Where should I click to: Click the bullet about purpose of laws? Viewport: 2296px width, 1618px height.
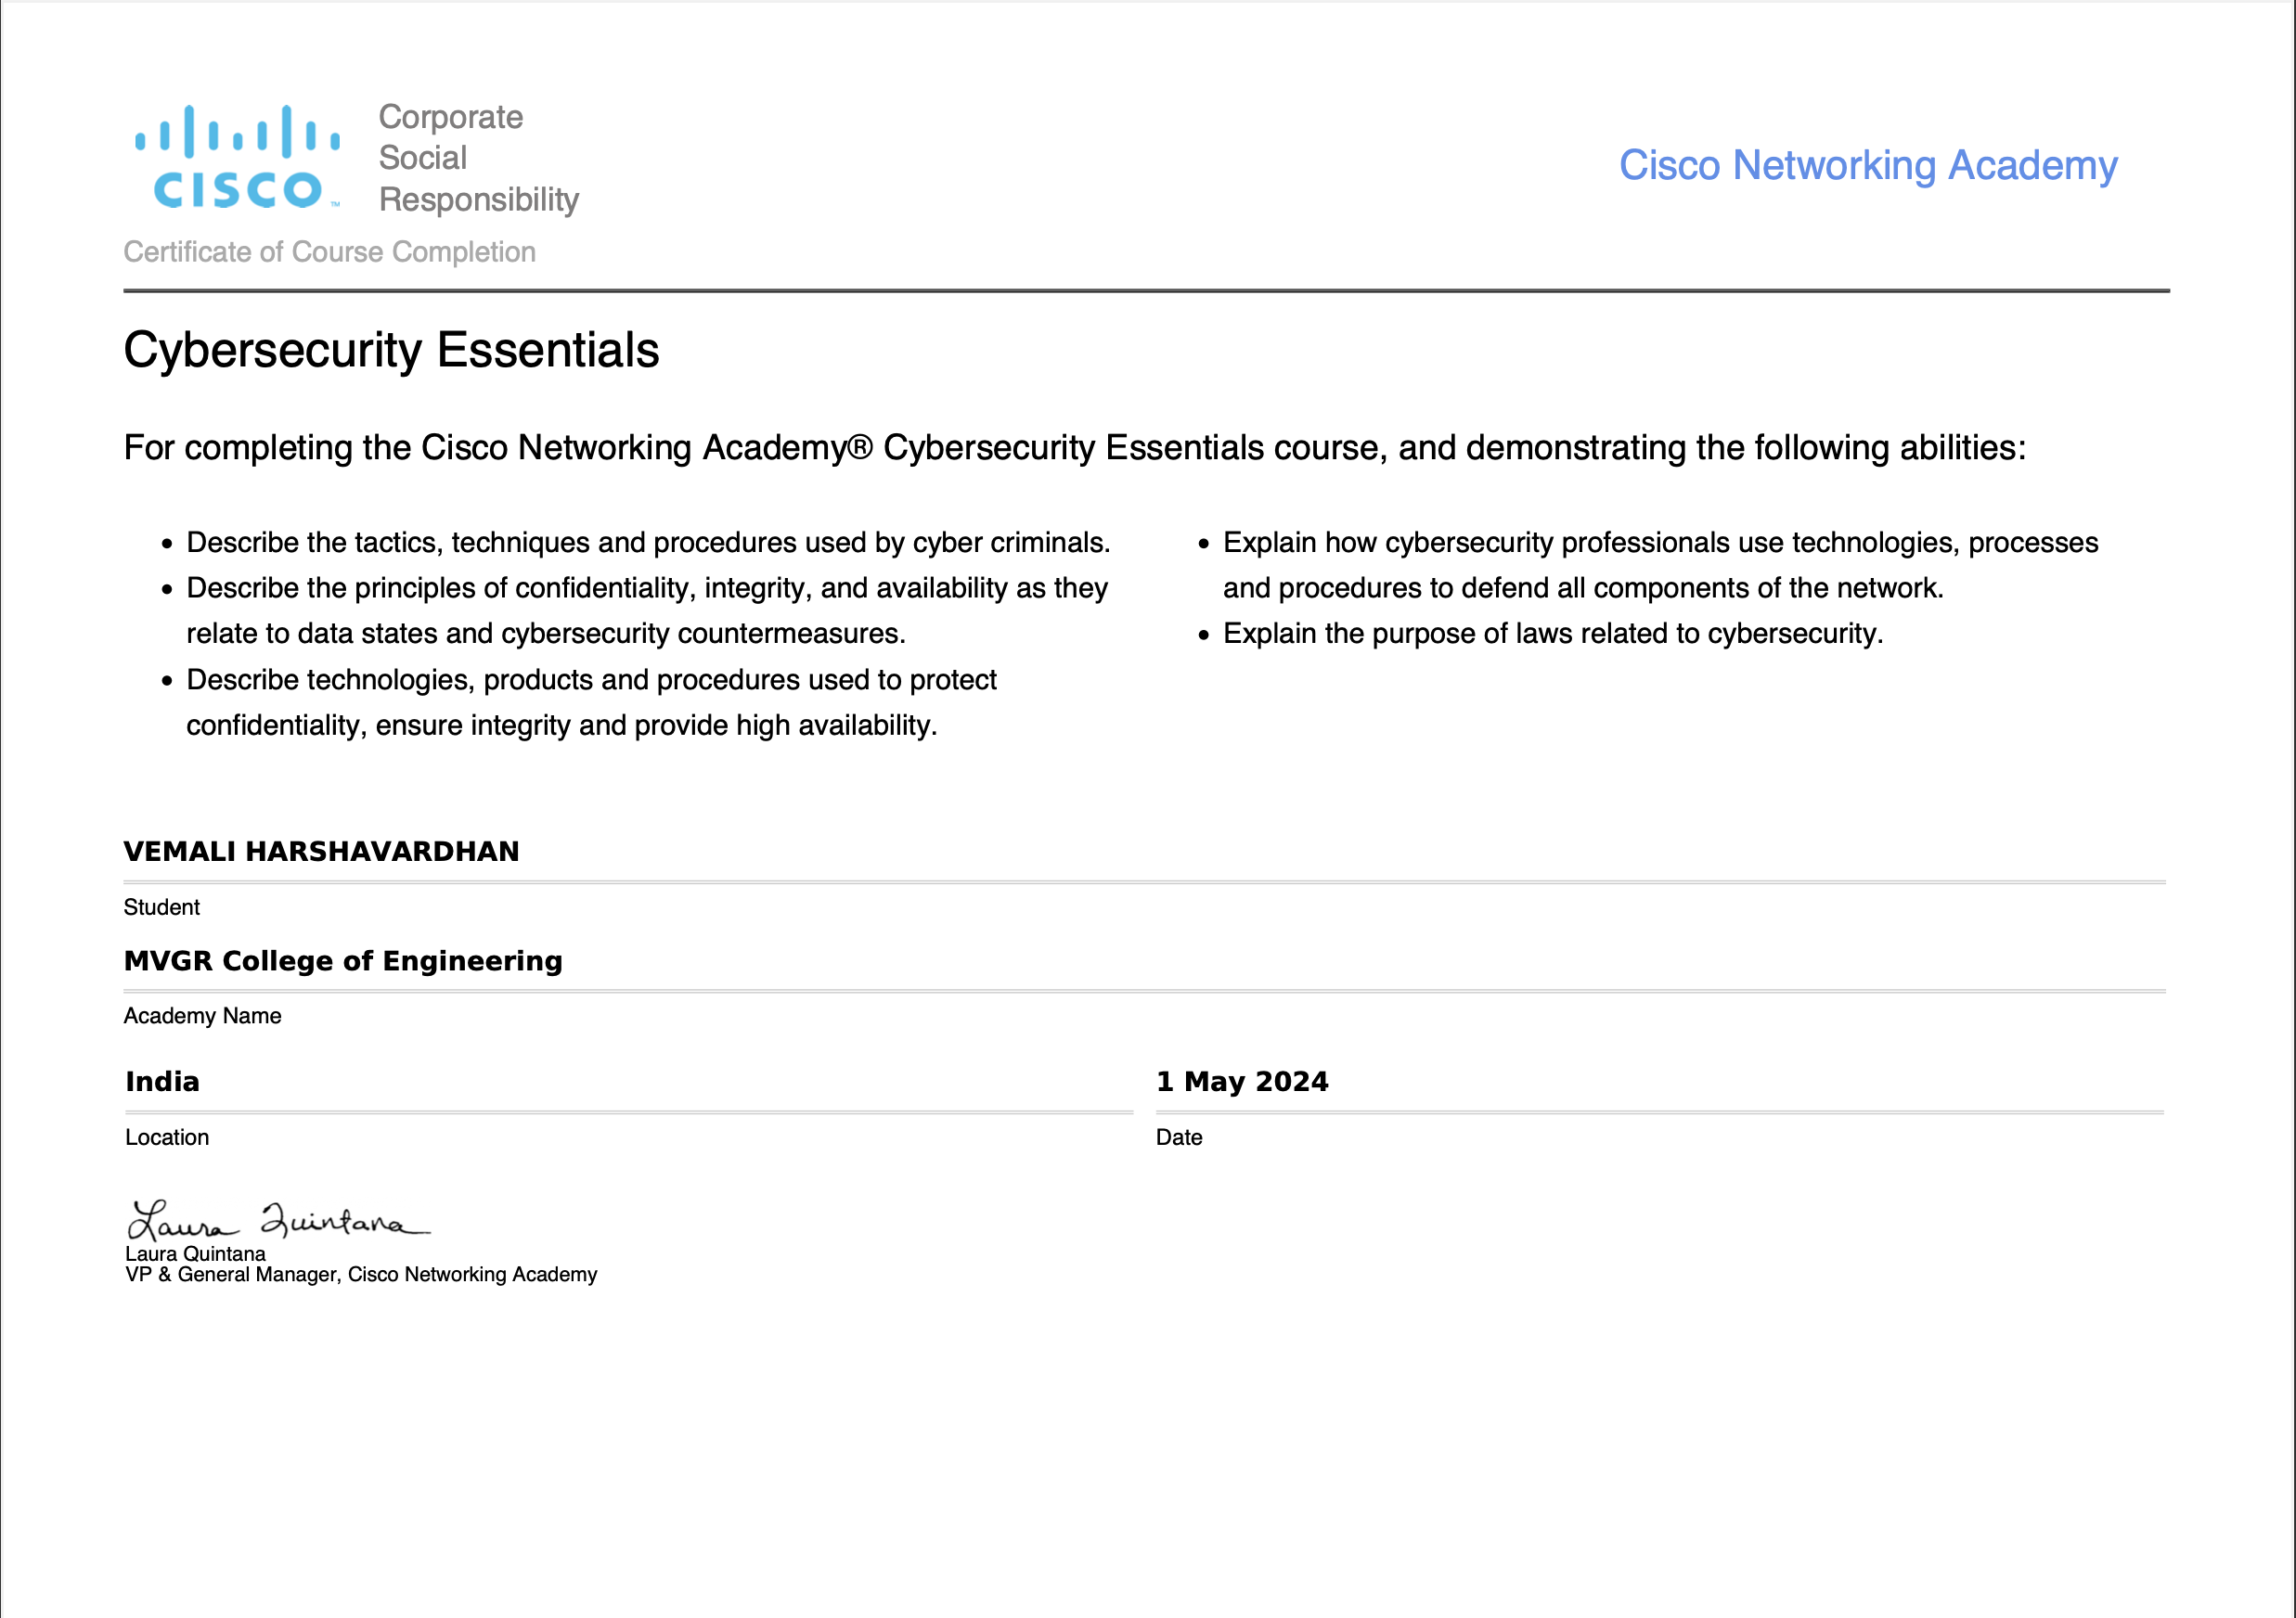tap(1552, 634)
